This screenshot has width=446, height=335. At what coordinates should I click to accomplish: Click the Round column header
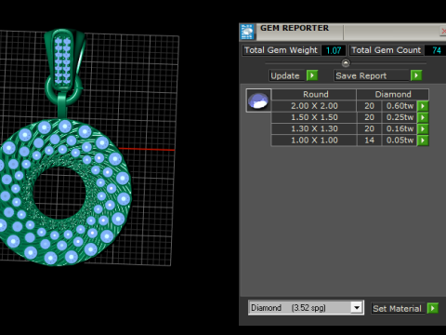(x=314, y=94)
